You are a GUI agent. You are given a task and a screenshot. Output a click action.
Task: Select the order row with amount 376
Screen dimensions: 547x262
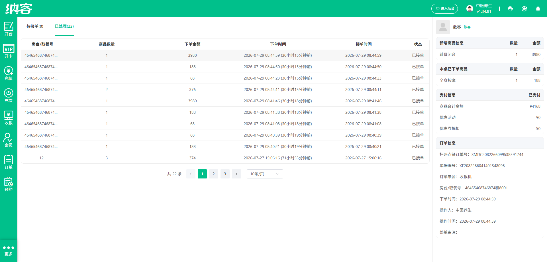coord(225,90)
